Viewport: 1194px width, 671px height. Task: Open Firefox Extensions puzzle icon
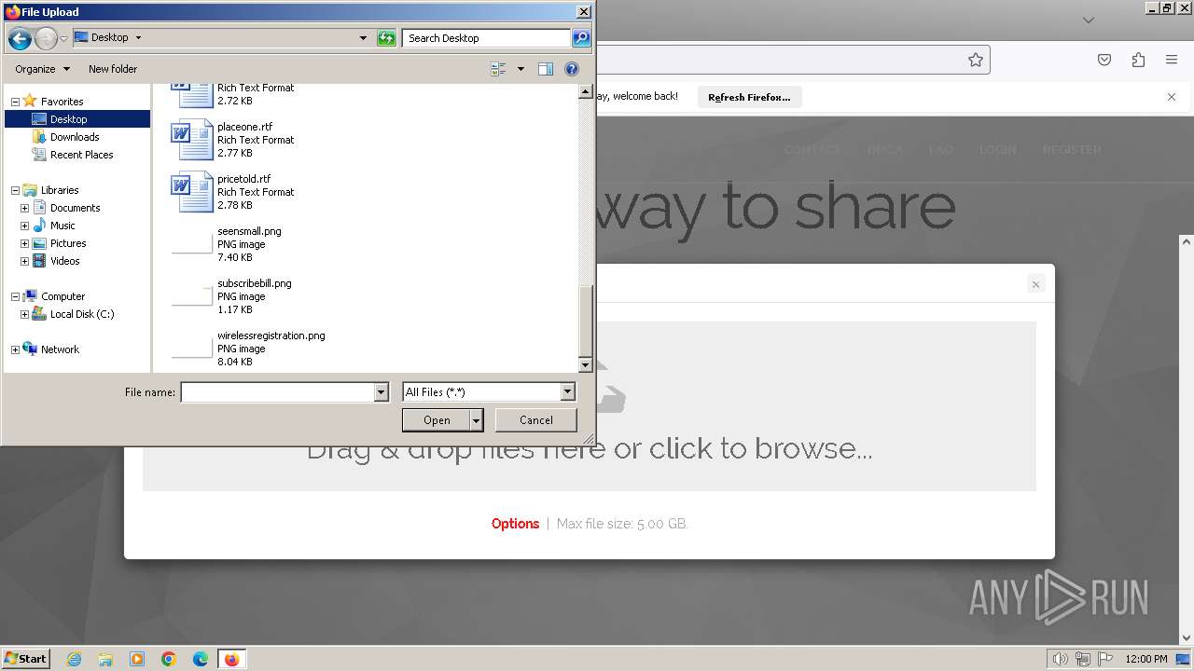1138,60
